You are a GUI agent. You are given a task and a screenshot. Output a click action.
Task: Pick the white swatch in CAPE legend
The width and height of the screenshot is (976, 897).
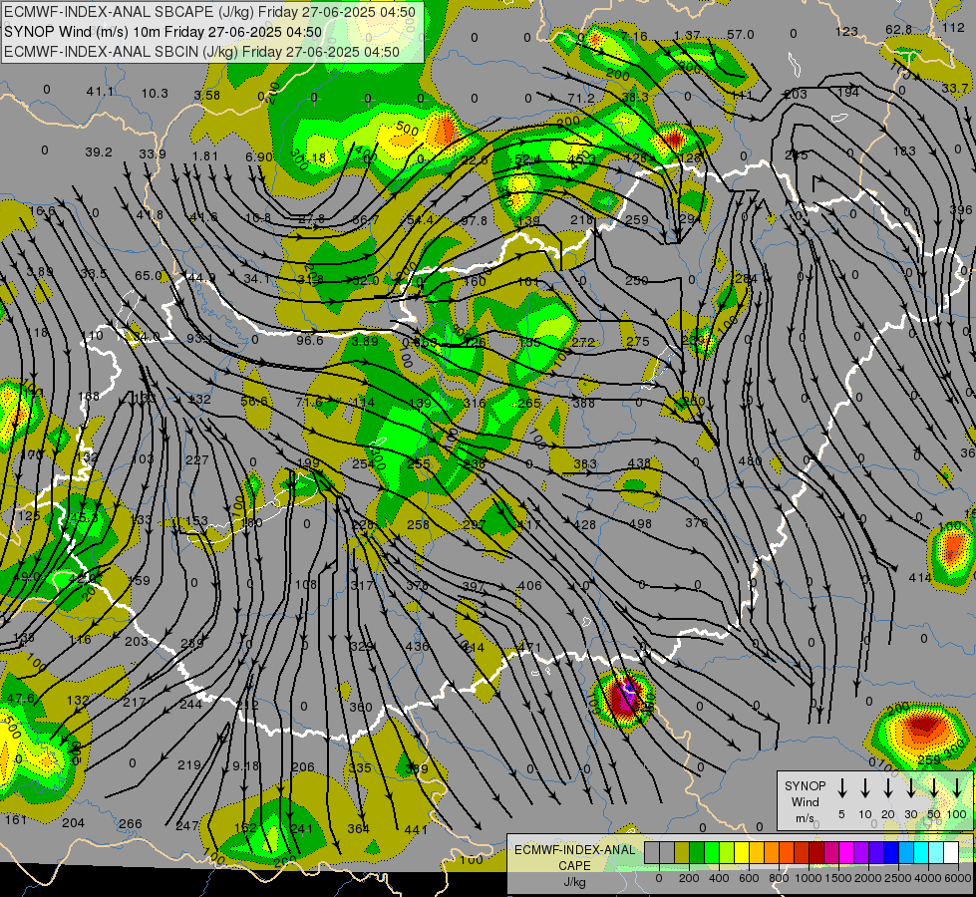point(950,853)
